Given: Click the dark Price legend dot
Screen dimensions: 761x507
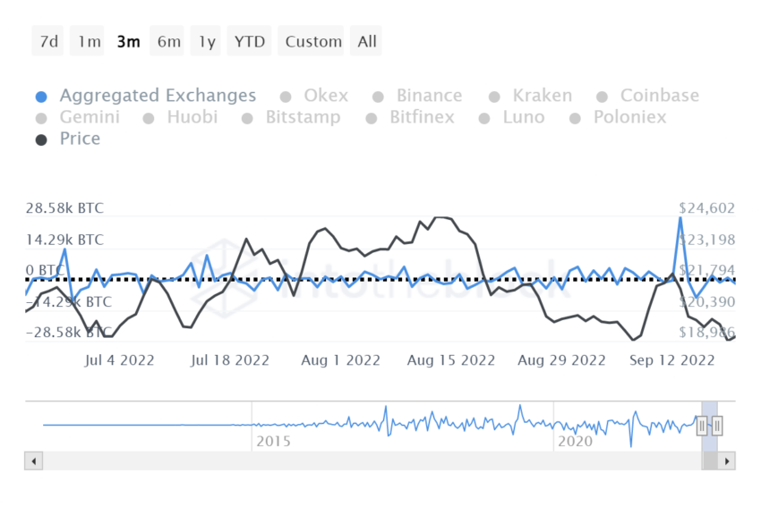Looking at the screenshot, I should (40, 139).
